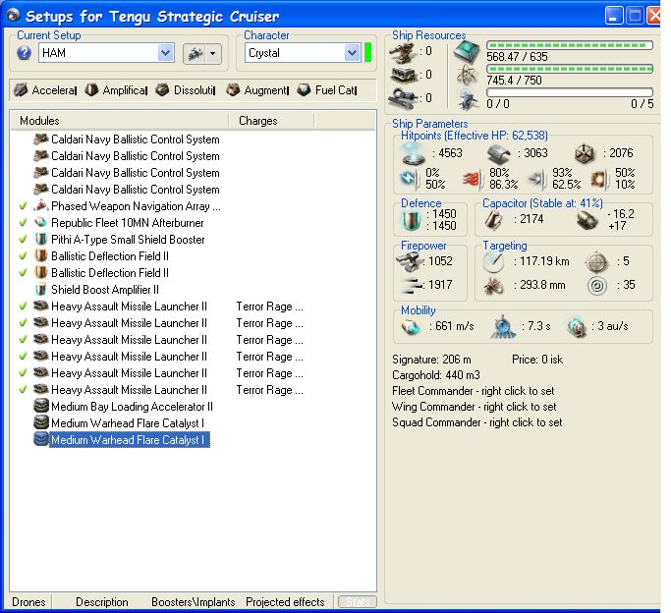Select the Accelerated Ejection Bay subsystem icon
Screen dimensions: 671x613
click(x=21, y=90)
